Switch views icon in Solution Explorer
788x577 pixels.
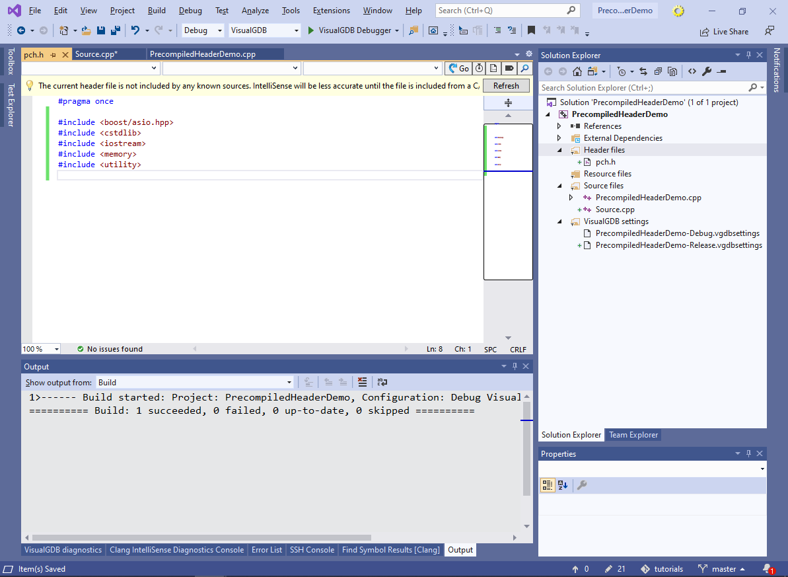[592, 71]
